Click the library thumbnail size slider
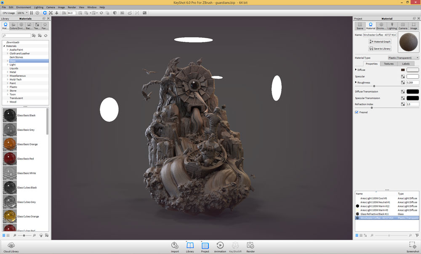The width and height of the screenshot is (421, 254). pos(24,235)
